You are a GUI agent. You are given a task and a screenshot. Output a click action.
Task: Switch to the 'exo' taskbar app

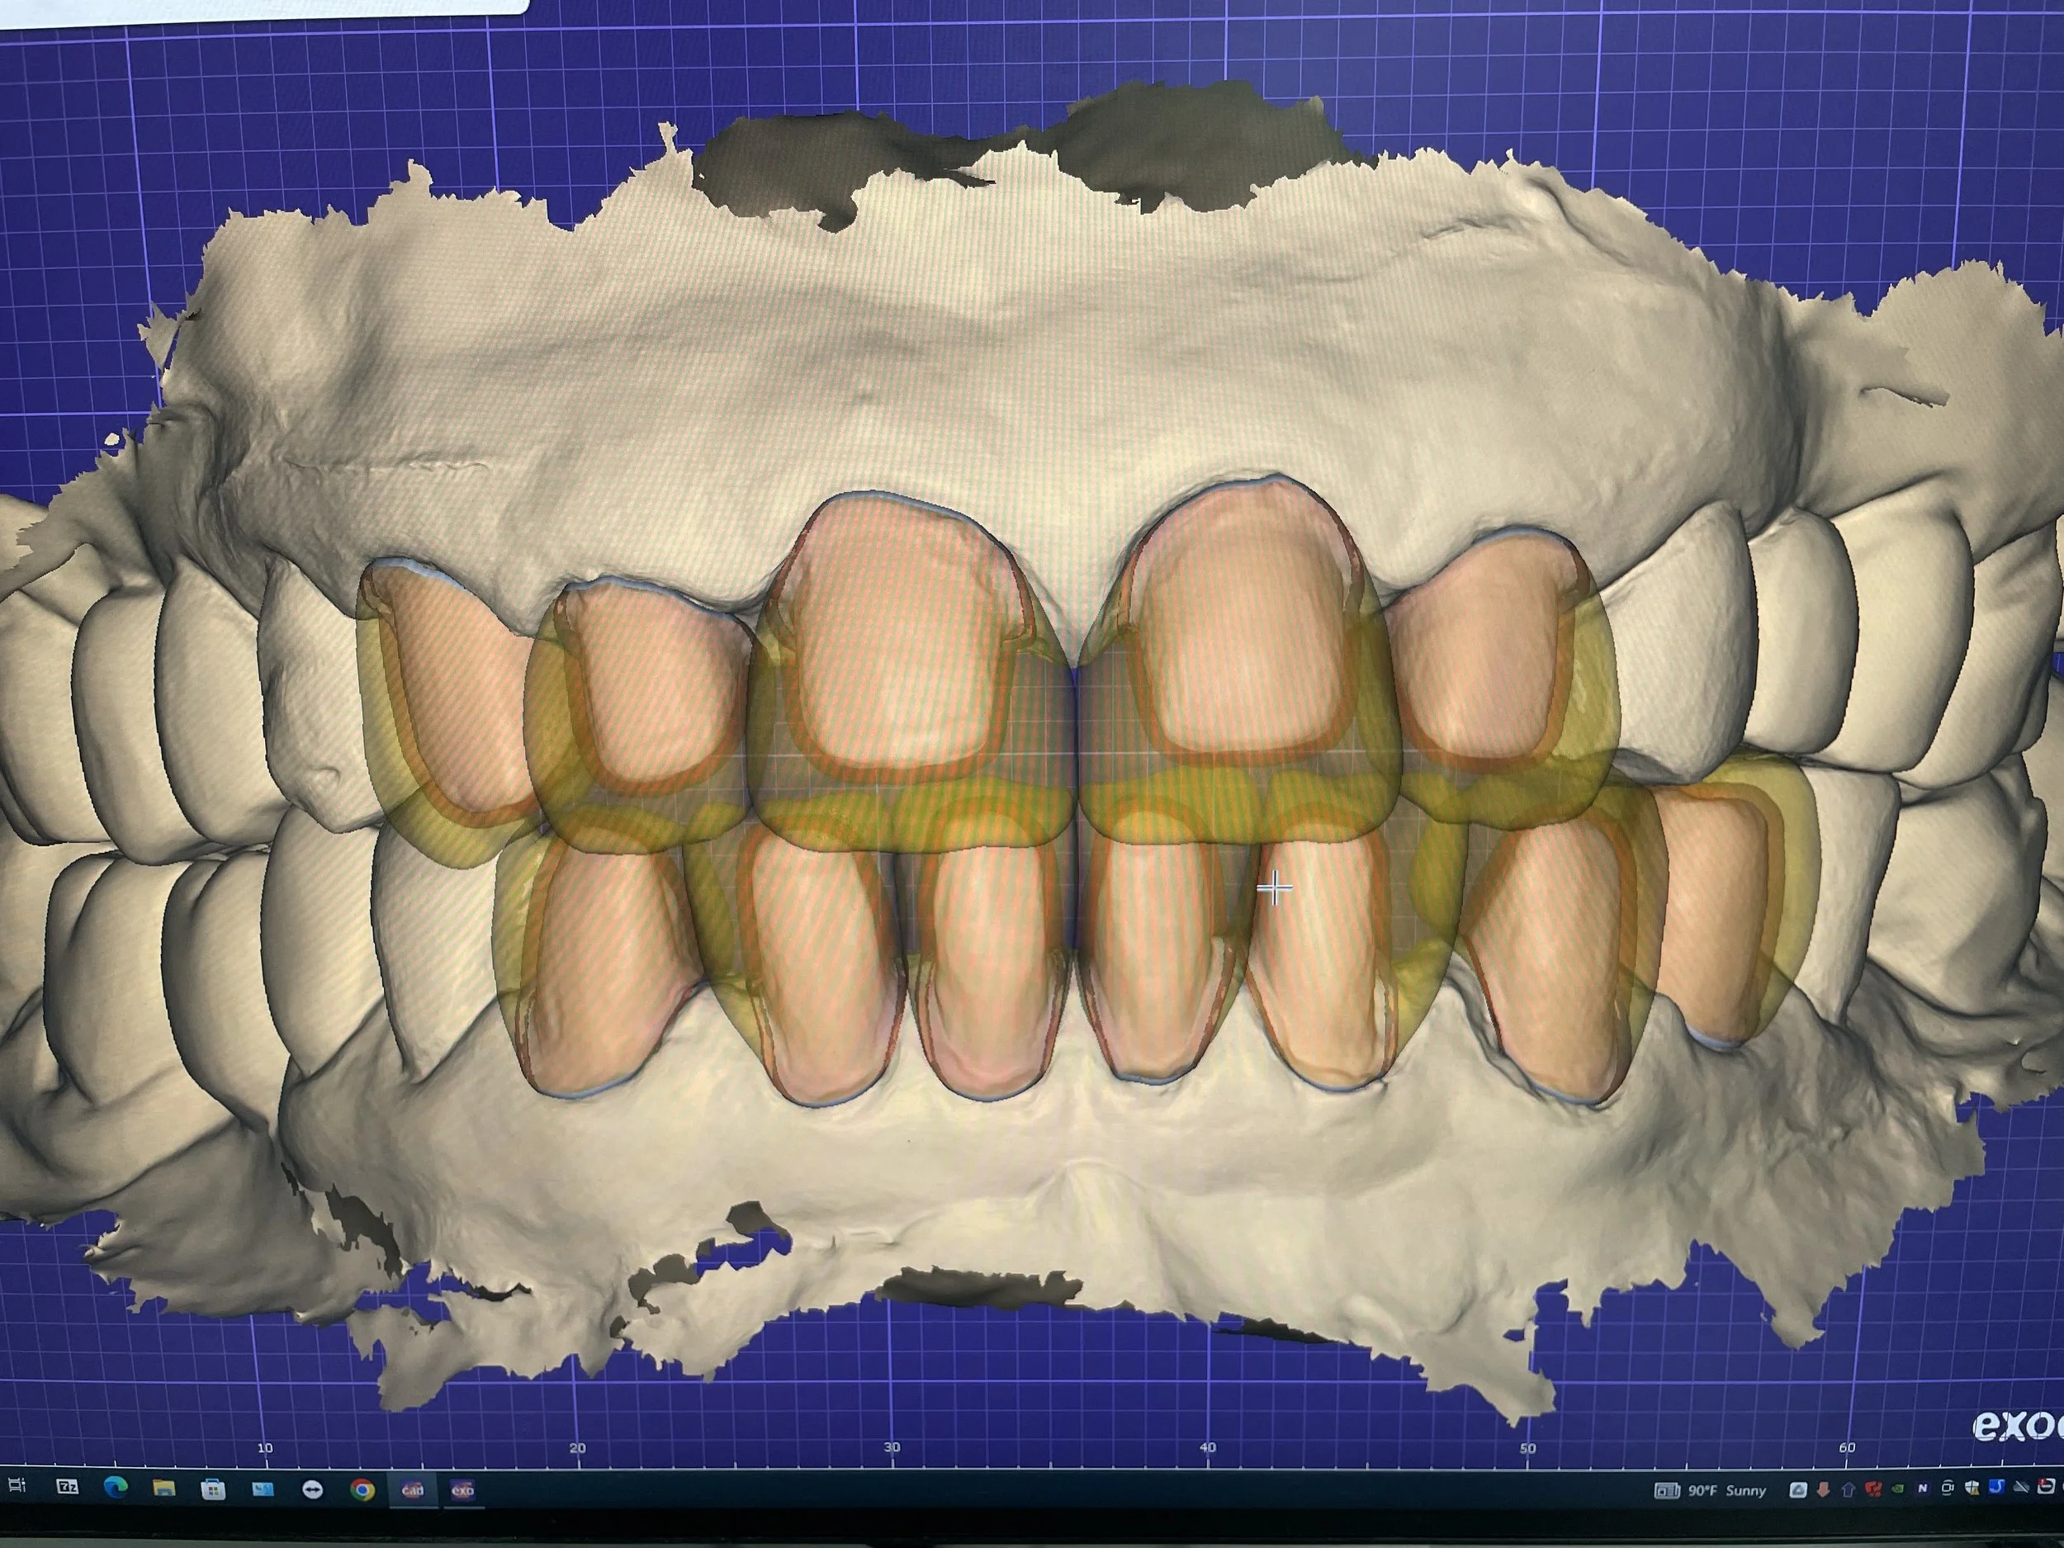coord(463,1490)
